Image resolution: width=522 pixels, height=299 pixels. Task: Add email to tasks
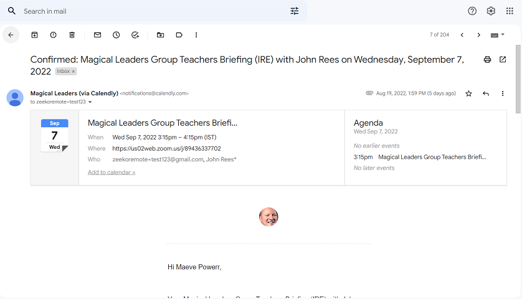[x=135, y=35]
